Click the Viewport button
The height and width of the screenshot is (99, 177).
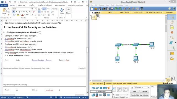[169, 12]
